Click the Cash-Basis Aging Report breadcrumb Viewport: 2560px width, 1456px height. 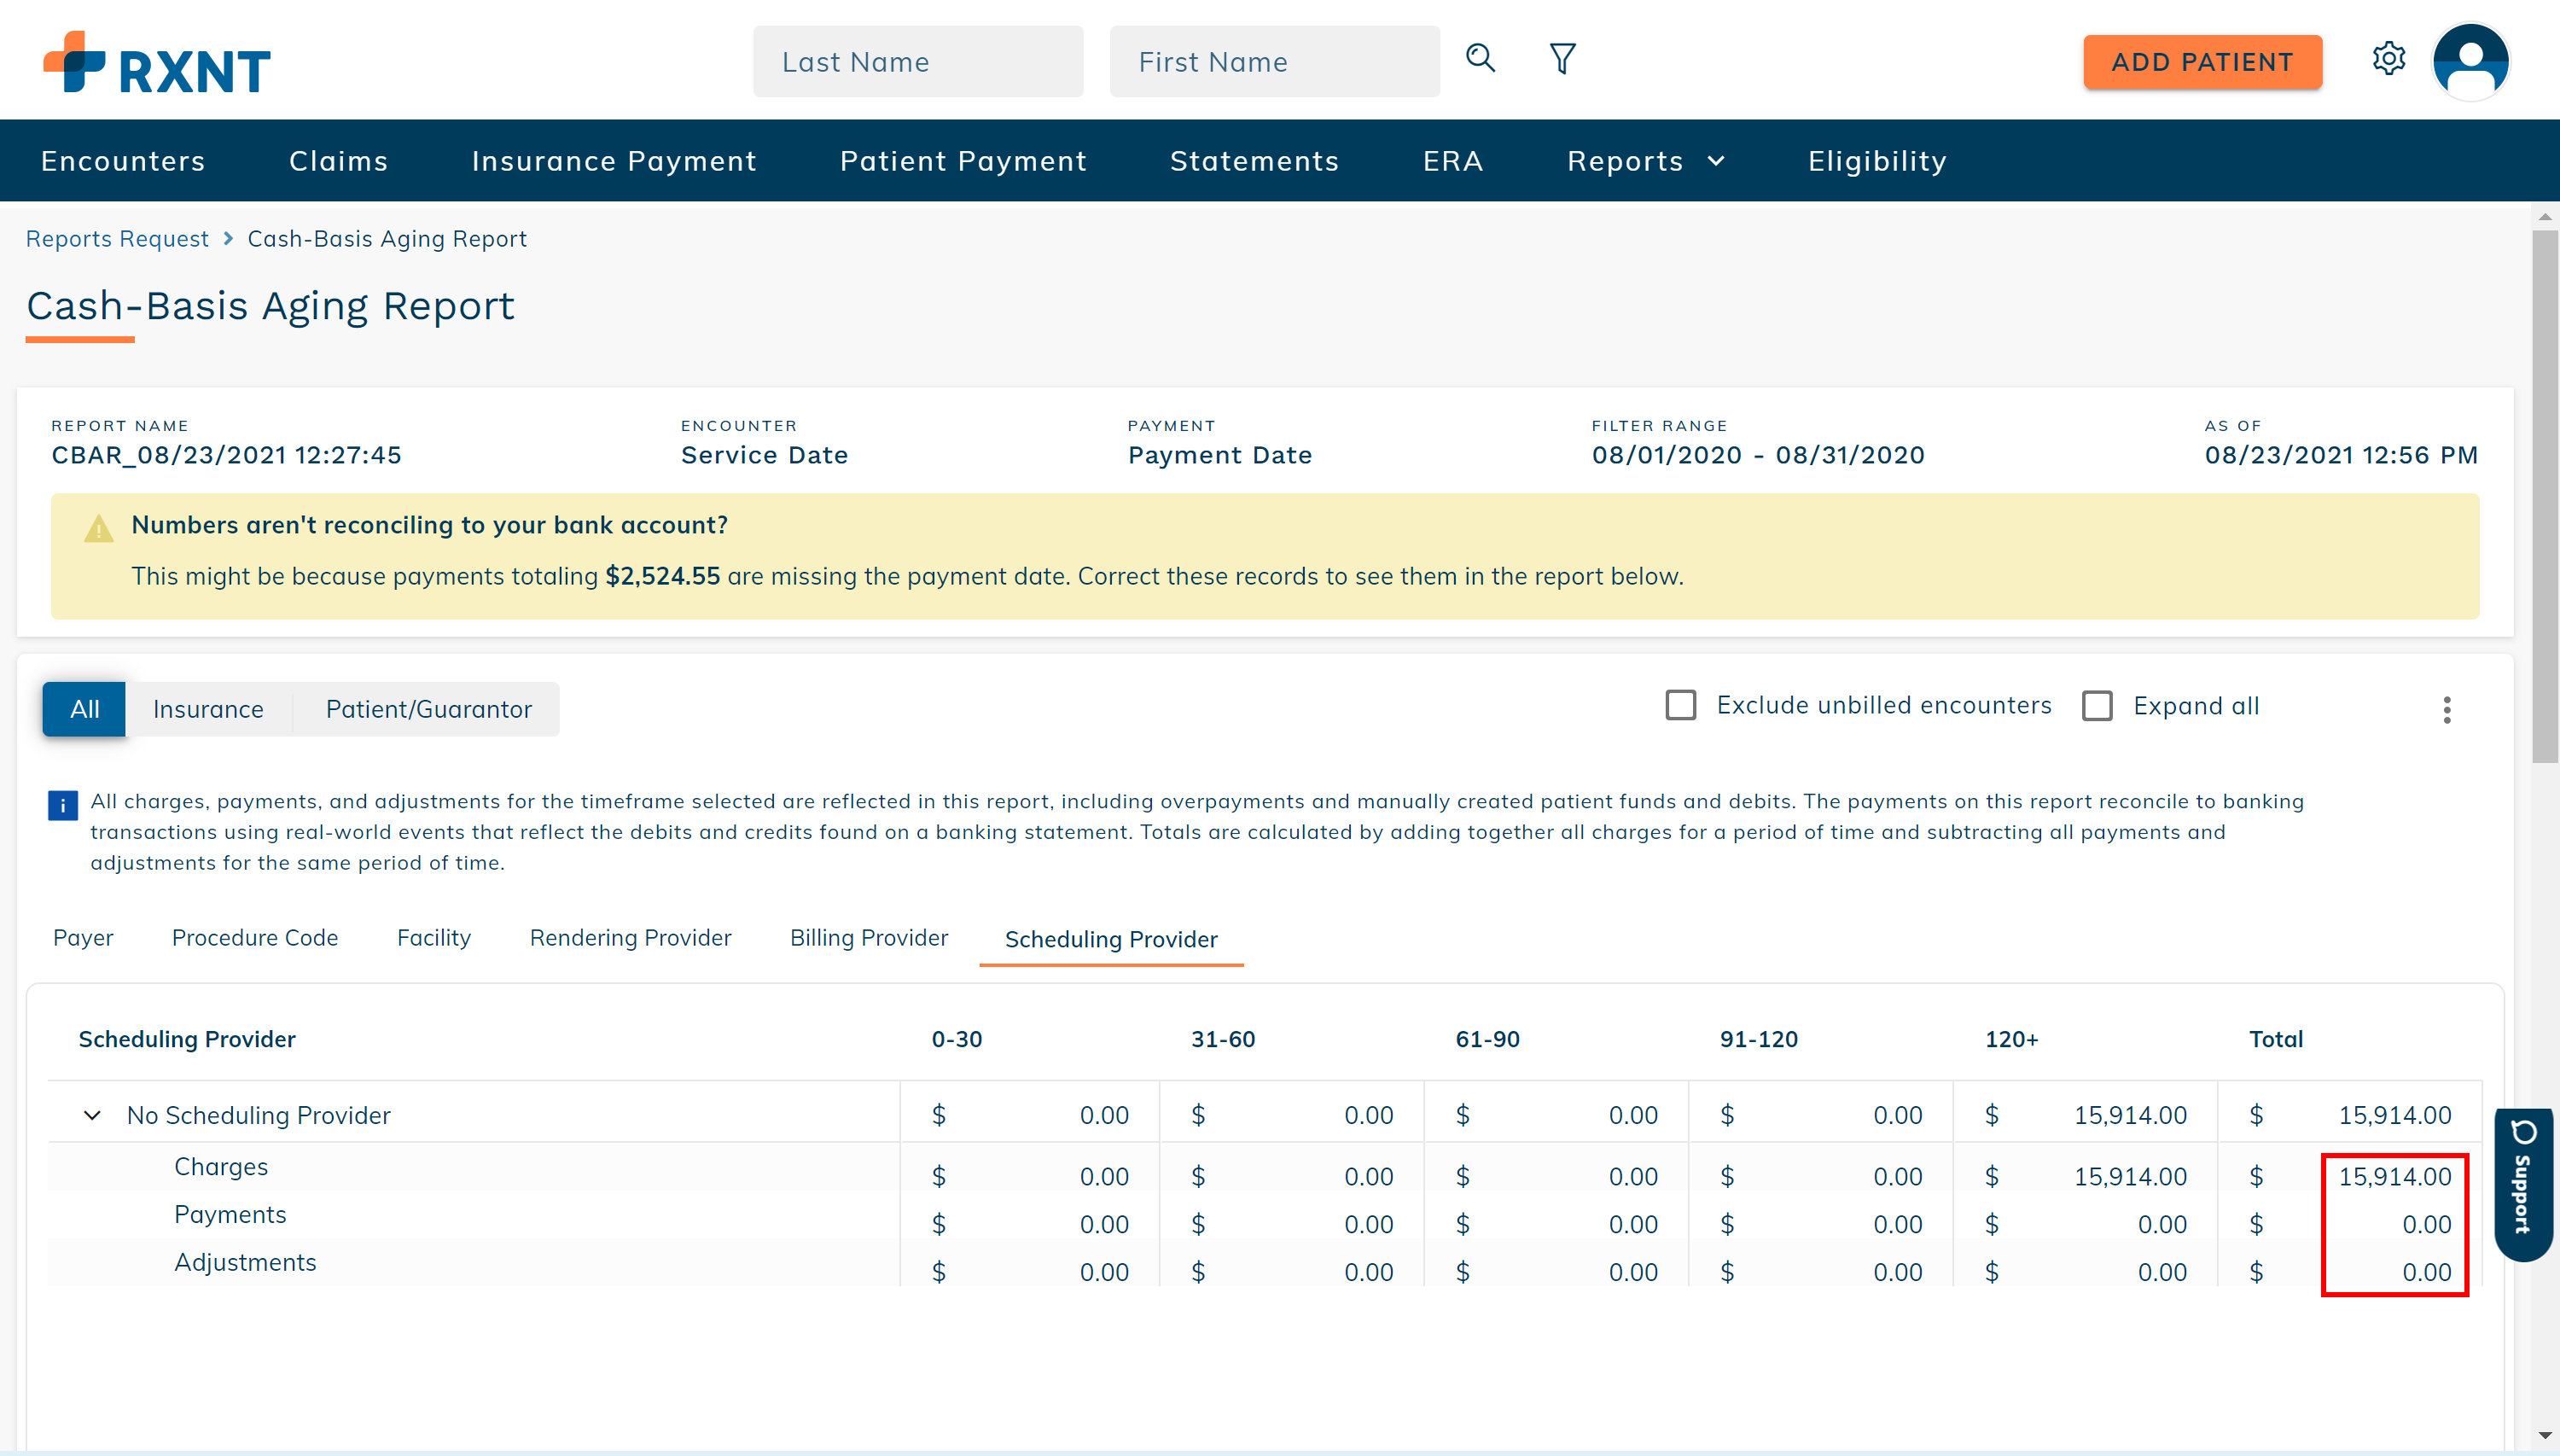pyautogui.click(x=387, y=239)
